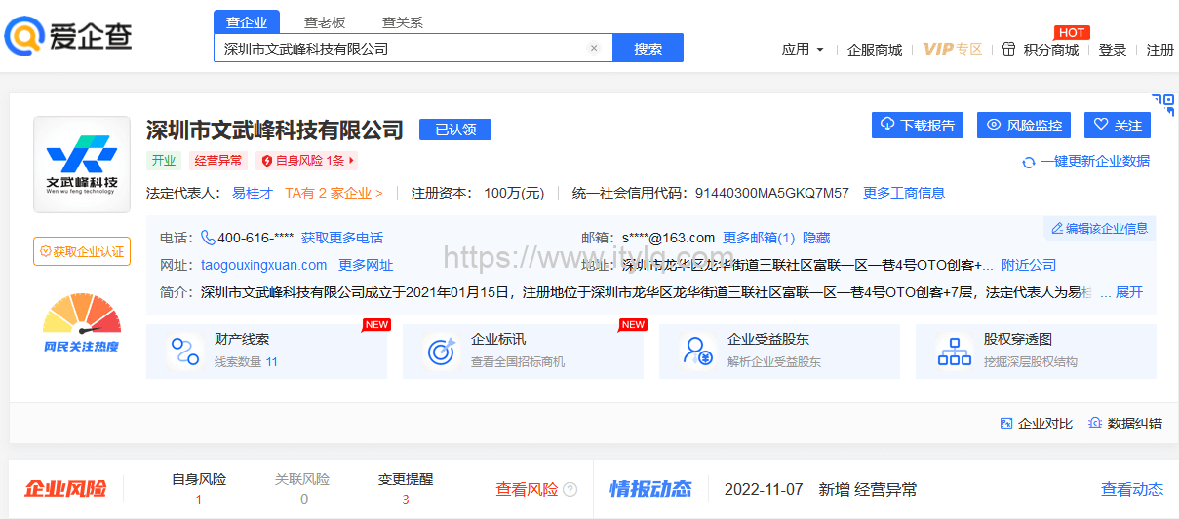Image resolution: width=1179 pixels, height=519 pixels.
Task: Click the 查看动态 link
Action: [1132, 490]
